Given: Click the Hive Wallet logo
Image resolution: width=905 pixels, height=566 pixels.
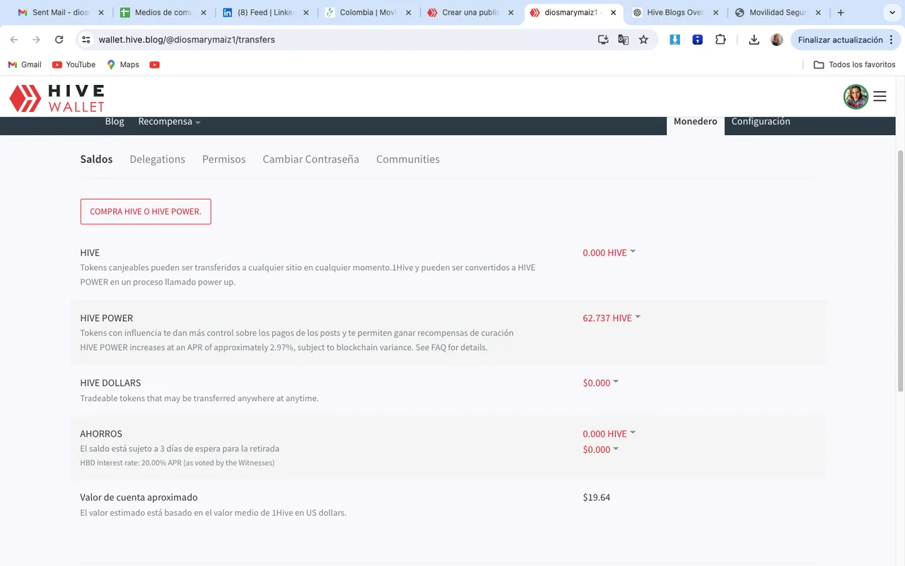Looking at the screenshot, I should click(x=57, y=98).
